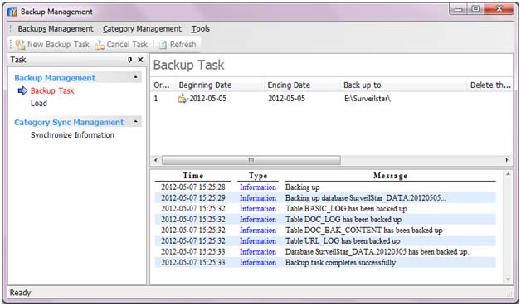The width and height of the screenshot is (521, 306).
Task: Click log message 'Backing up' at 15:25:28
Action: [x=302, y=187]
